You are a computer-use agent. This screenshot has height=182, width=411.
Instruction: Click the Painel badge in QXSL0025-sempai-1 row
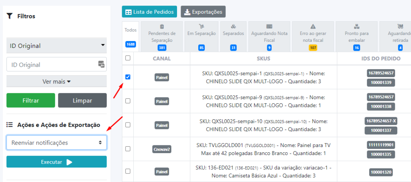point(162,78)
